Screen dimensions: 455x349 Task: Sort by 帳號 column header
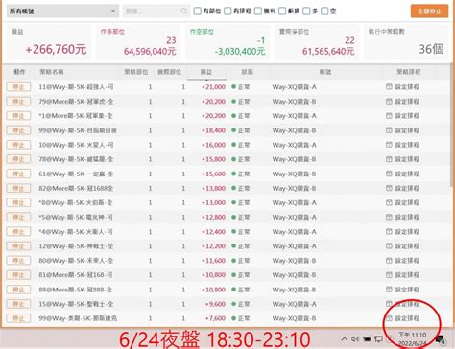(x=325, y=72)
